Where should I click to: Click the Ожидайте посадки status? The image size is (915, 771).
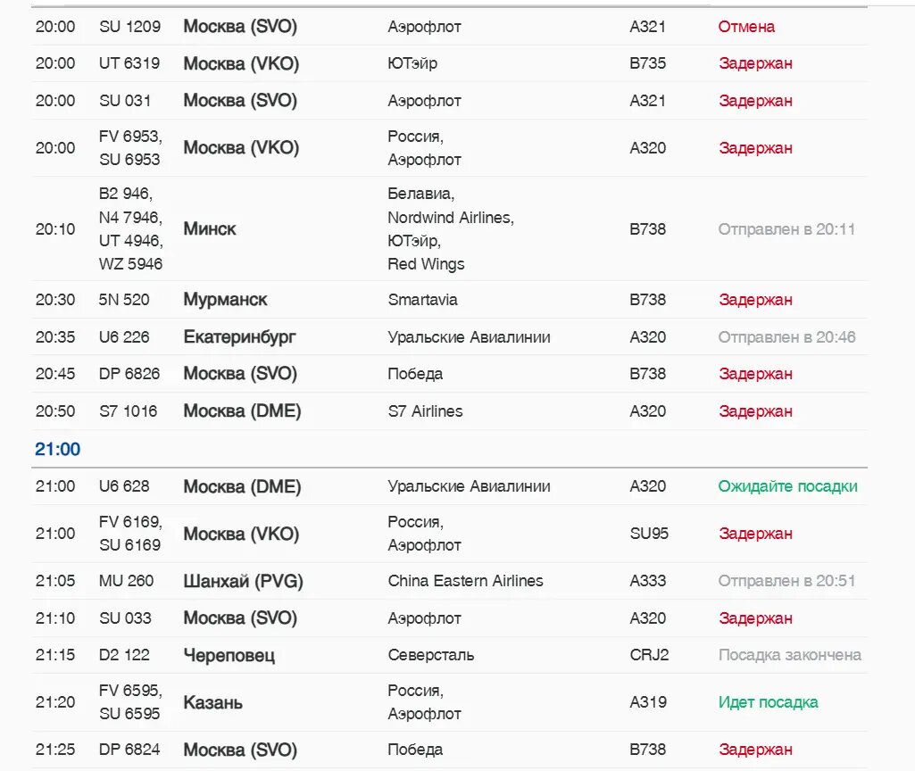point(787,486)
